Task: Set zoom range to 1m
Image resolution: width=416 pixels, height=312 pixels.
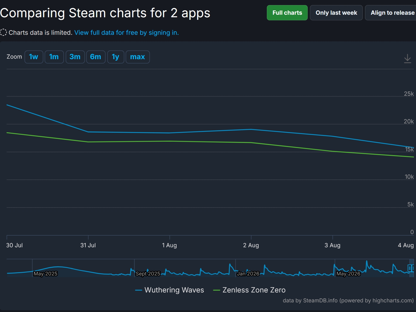Action: [54, 57]
